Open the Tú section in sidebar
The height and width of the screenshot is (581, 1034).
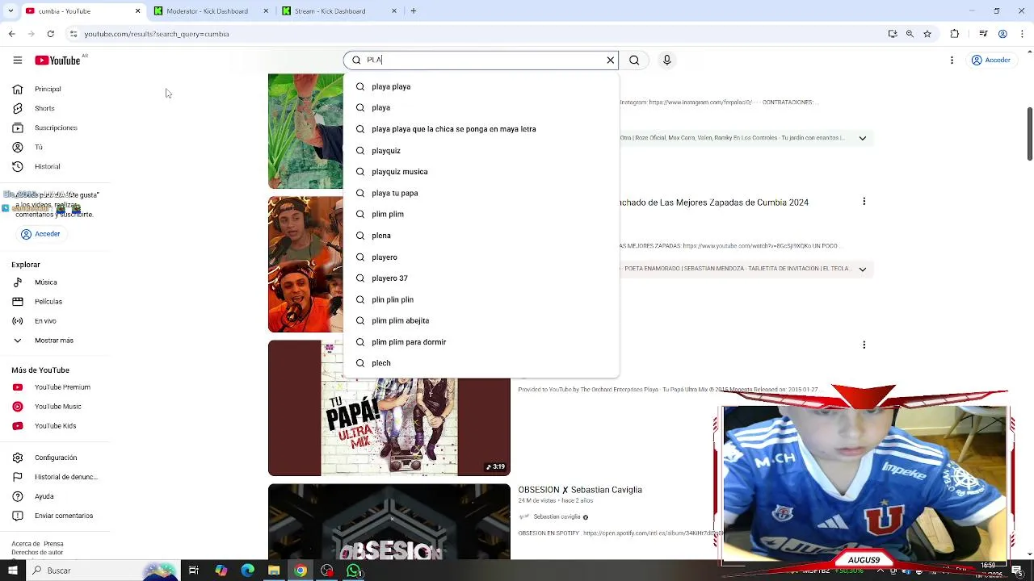tap(38, 148)
